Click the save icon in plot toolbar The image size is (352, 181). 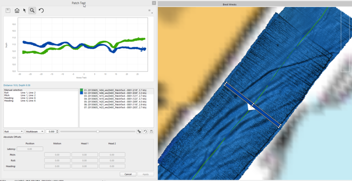(7, 10)
